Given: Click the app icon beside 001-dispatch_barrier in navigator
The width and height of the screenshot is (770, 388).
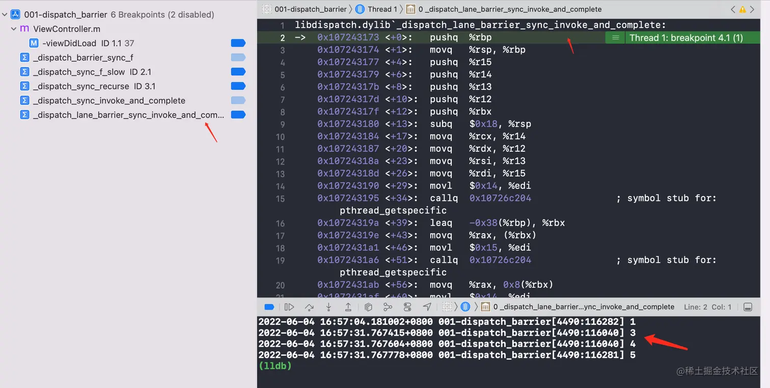Looking at the screenshot, I should click(15, 14).
